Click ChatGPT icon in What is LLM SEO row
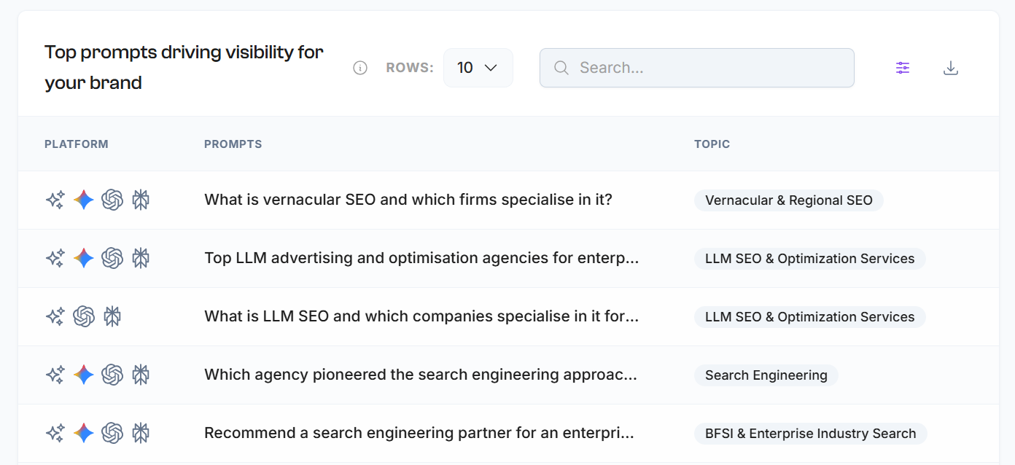 pos(84,316)
